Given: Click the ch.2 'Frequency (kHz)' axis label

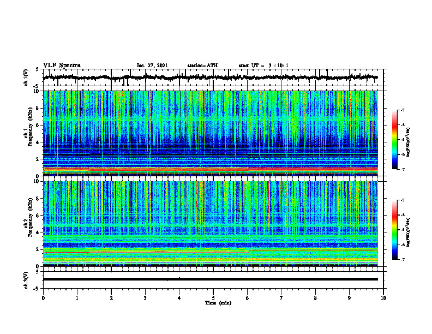Looking at the screenshot, I should 31,217.
